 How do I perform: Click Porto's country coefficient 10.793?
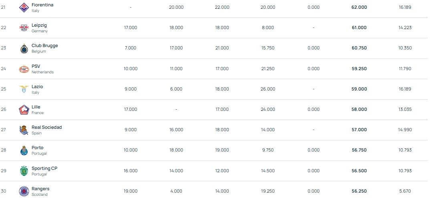[x=405, y=150]
